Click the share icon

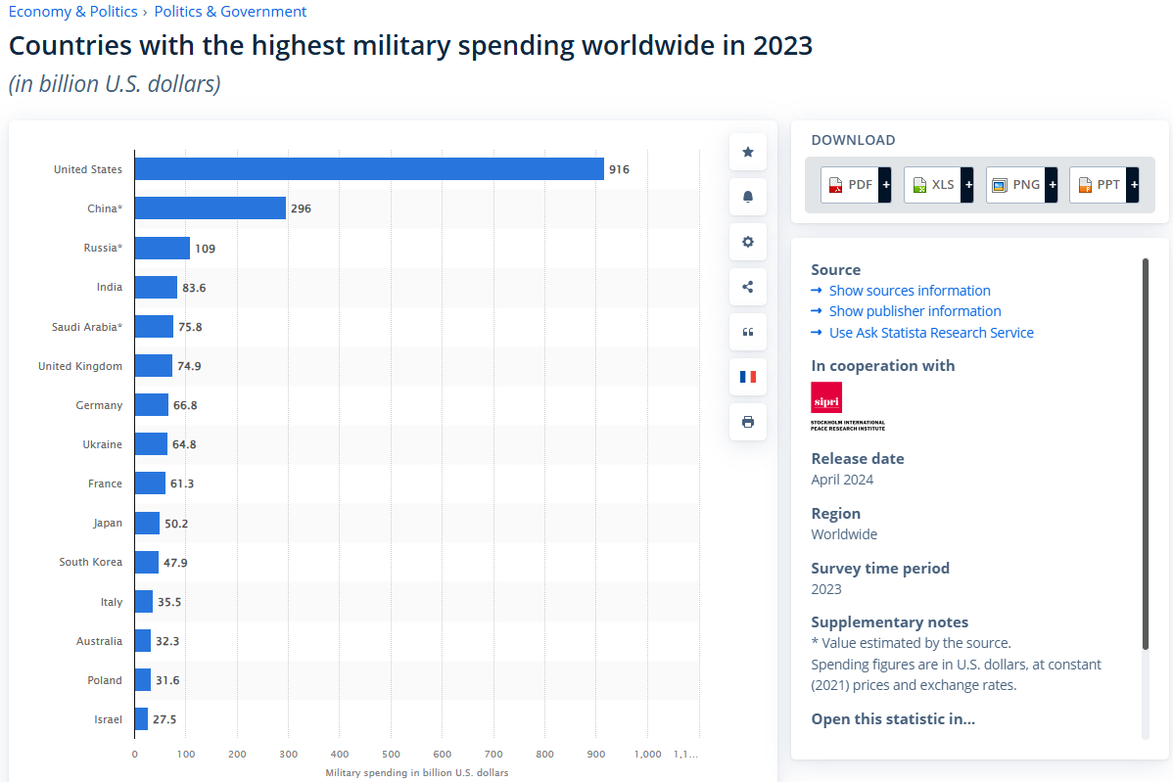[748, 287]
